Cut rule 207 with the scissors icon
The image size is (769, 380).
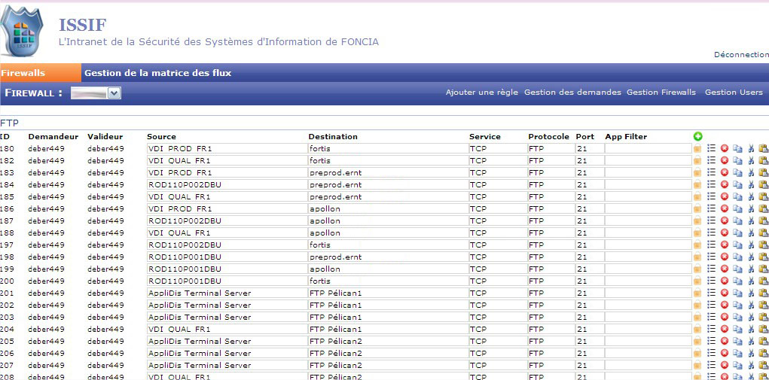(x=751, y=366)
